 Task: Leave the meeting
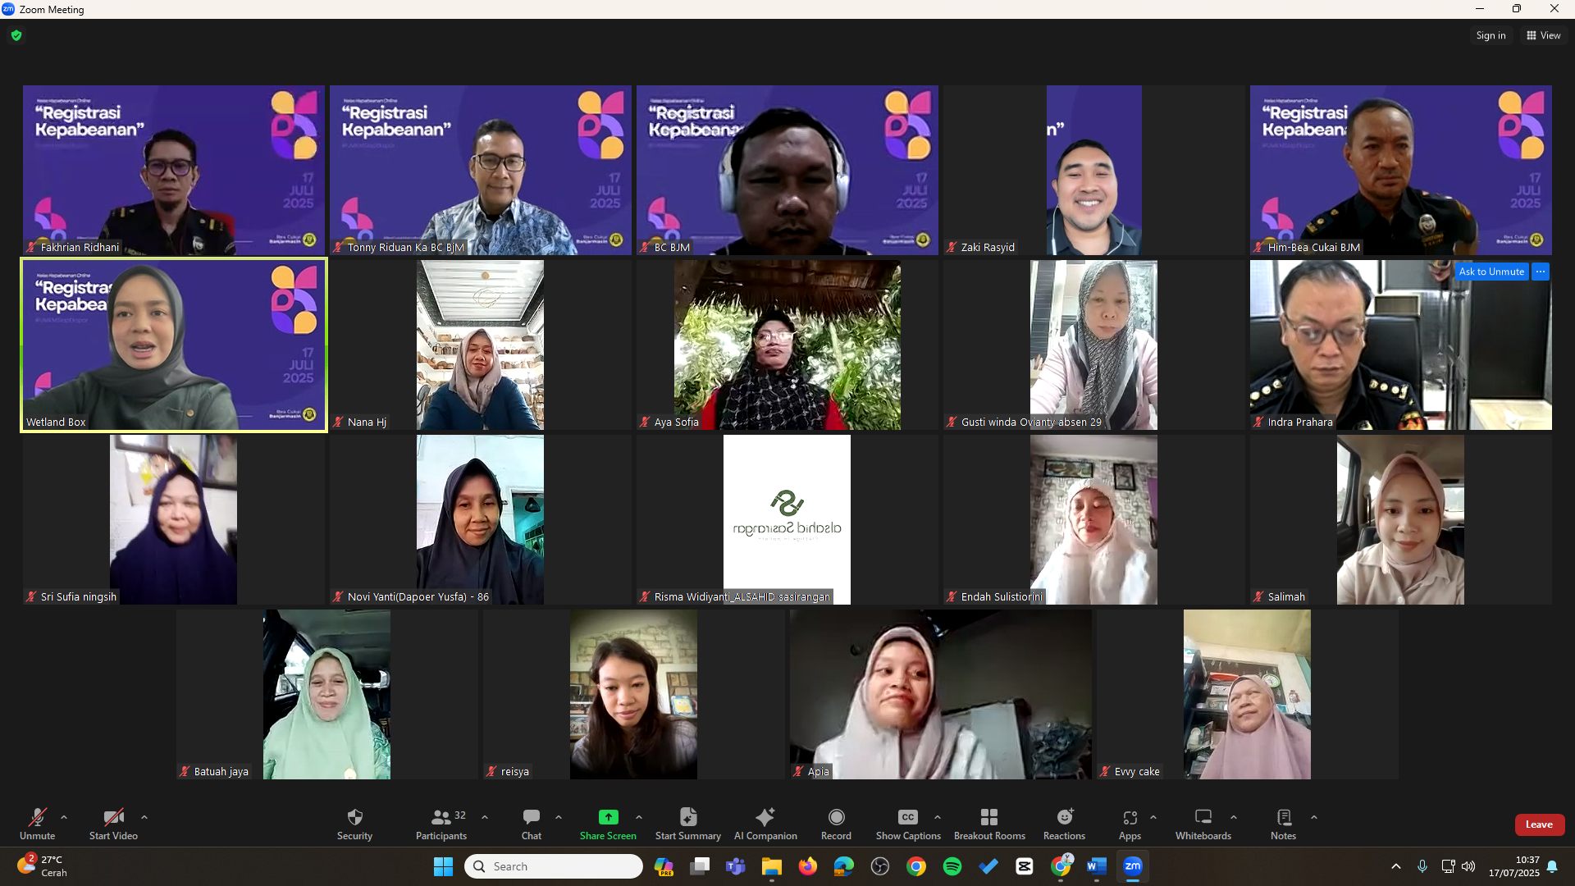(x=1539, y=824)
